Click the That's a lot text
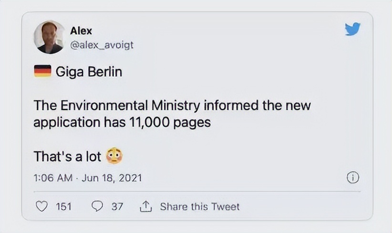 tap(67, 156)
